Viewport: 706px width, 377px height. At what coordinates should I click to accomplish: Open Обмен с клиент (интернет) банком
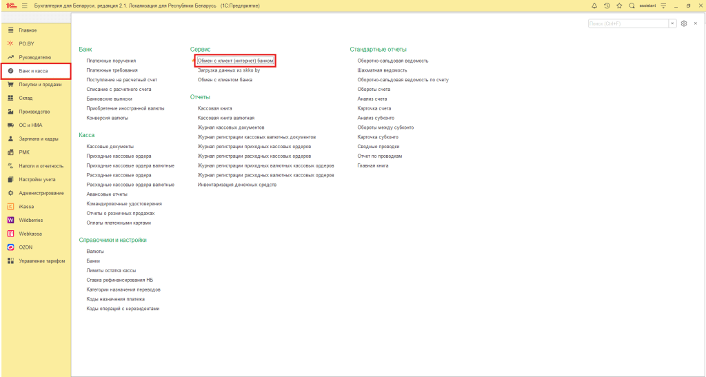pos(235,61)
